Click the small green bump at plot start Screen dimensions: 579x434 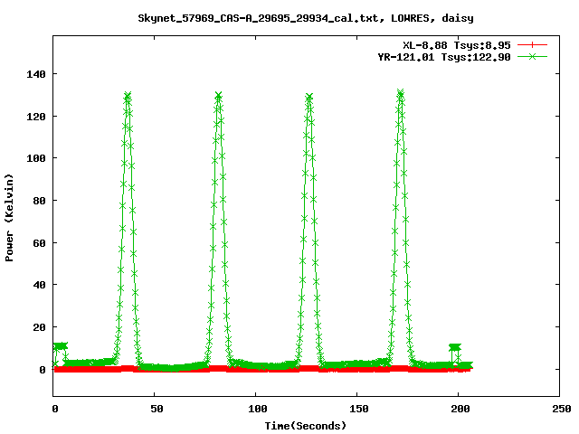60,346
